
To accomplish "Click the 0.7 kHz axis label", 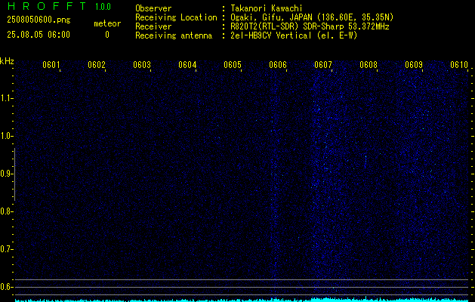I will (6, 249).
